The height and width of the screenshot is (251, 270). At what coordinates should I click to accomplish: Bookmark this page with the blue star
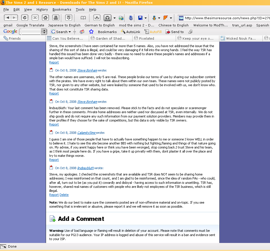tap(91, 32)
